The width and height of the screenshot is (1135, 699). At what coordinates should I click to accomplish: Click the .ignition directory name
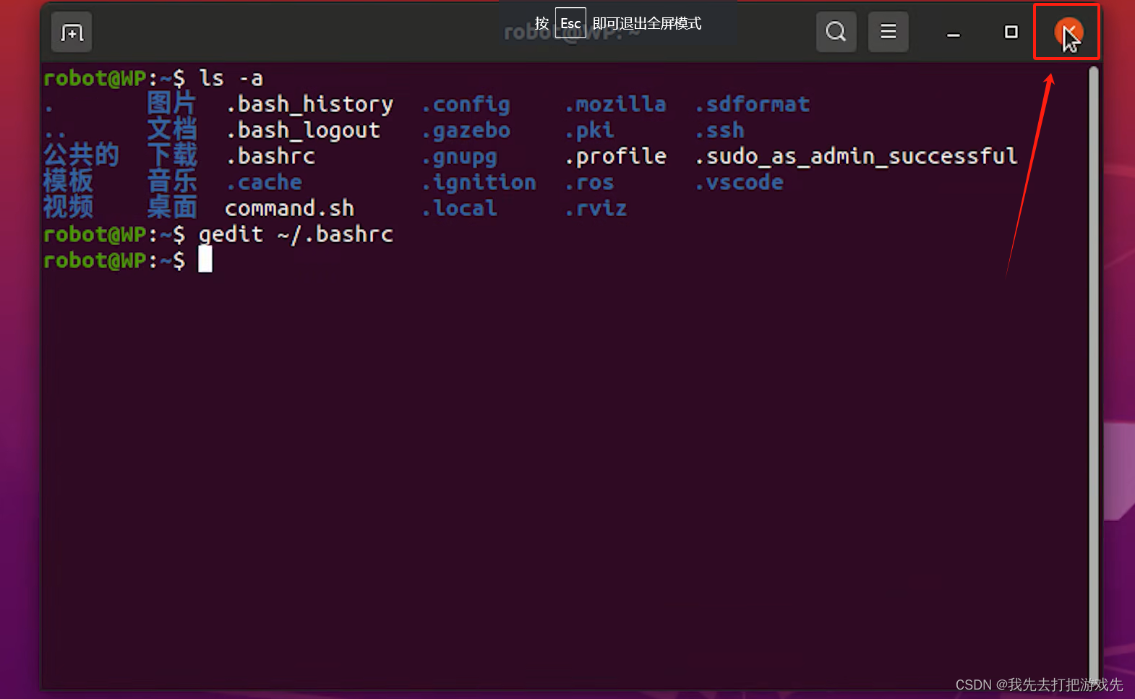click(479, 183)
